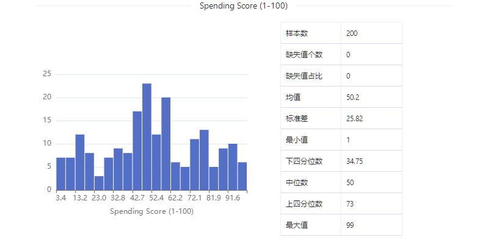This screenshot has height=240, width=488.
Task: Click the '均值' row label
Action: (293, 97)
